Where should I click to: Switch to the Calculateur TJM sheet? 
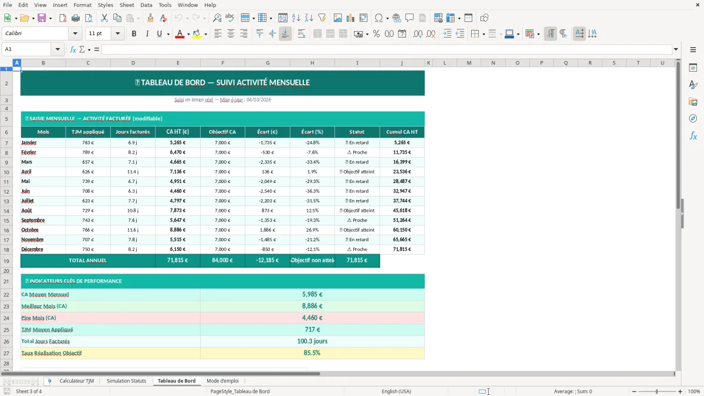point(76,381)
